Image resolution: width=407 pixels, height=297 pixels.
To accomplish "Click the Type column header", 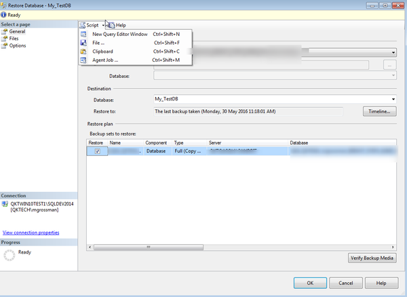I will point(189,143).
